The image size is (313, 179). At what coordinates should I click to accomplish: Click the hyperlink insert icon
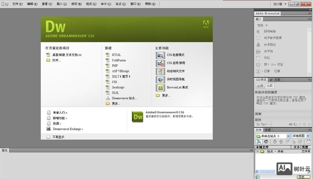[258, 32]
